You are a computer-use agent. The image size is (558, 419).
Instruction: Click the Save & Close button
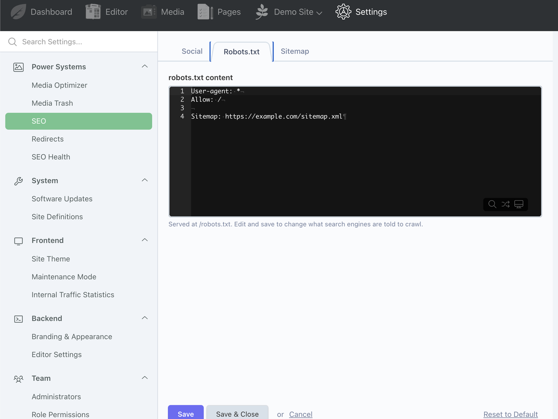237,413
